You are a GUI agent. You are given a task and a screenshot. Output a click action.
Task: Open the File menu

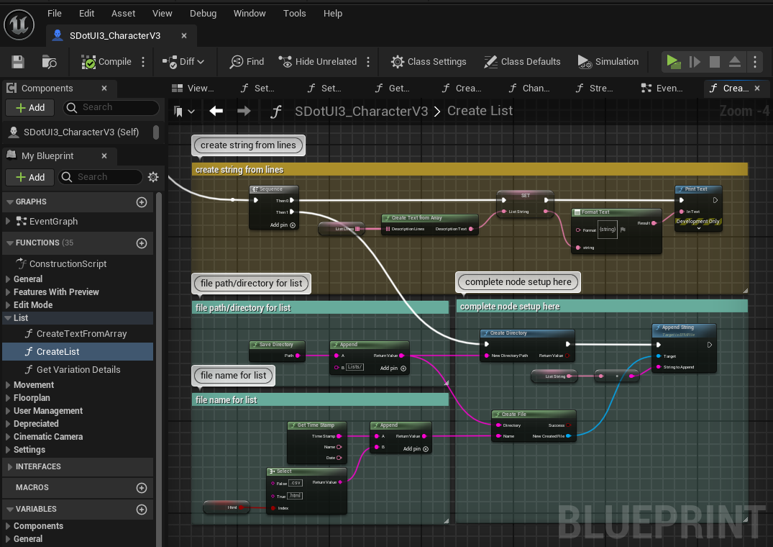point(54,14)
